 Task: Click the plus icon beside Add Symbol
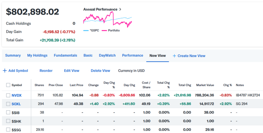coord(5,70)
